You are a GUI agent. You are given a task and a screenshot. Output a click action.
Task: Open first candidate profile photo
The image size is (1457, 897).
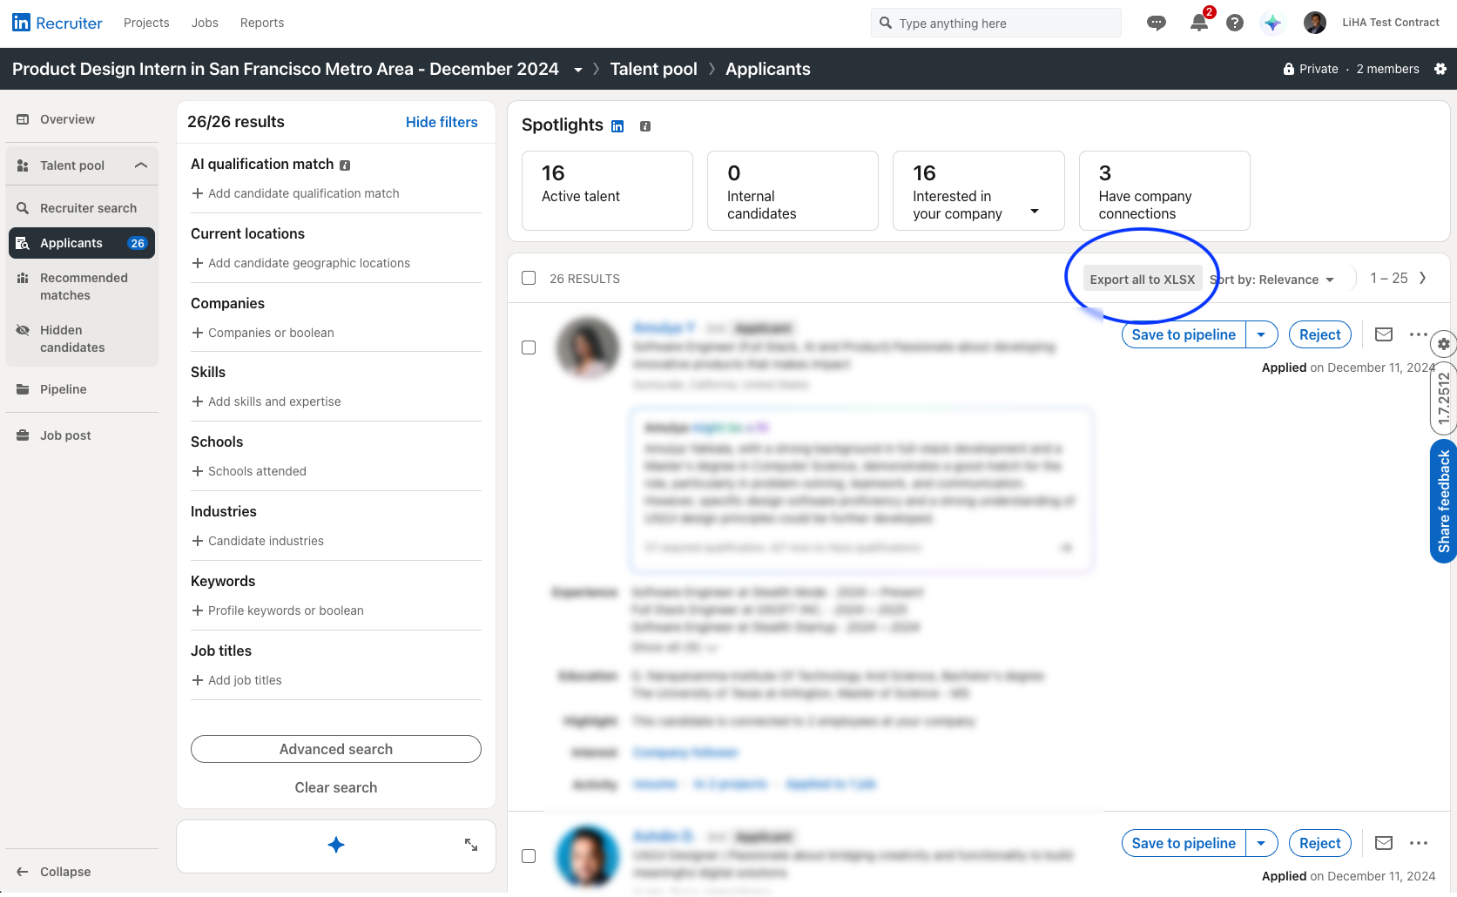(x=588, y=347)
